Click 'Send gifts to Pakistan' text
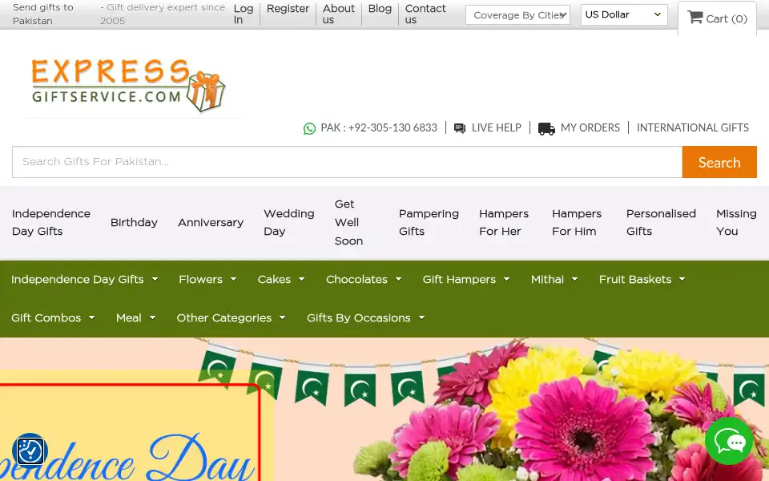 (42, 14)
